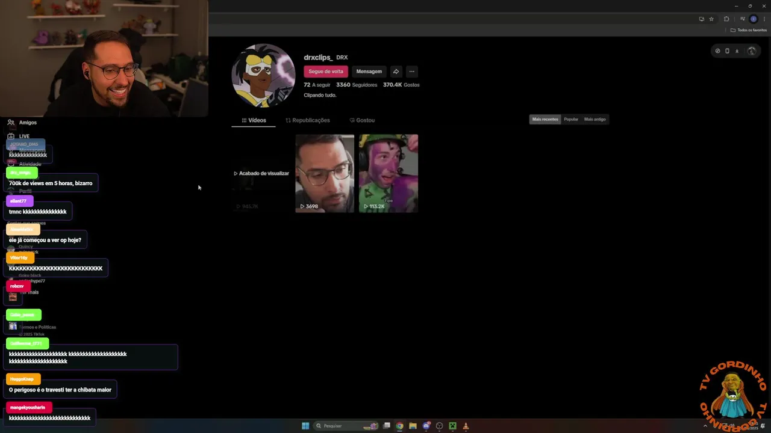Open the 3360 Seguidores list
The image size is (771, 433).
357,85
